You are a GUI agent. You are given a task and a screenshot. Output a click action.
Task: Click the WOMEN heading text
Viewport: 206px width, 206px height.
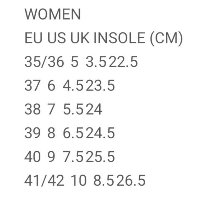[x=53, y=14]
